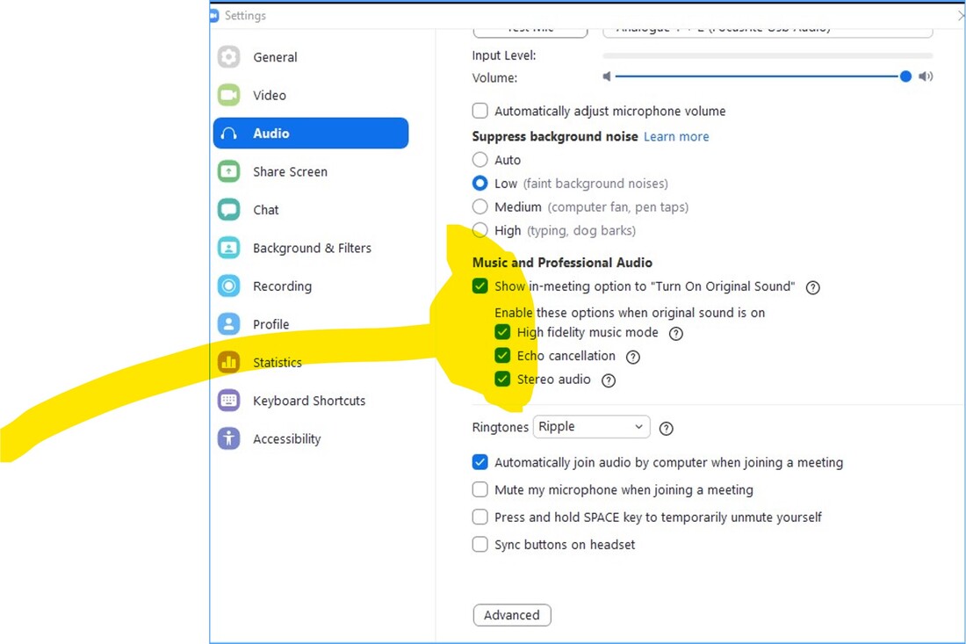The image size is (966, 644).
Task: Select Auto noise suppression option
Action: pos(480,160)
